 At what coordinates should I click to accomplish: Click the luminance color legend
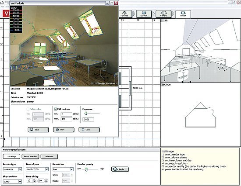point(16,20)
